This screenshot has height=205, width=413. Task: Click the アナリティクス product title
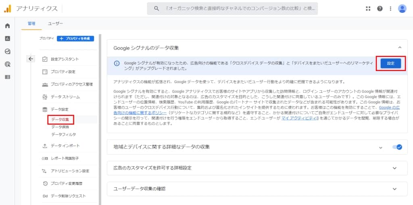(x=37, y=9)
